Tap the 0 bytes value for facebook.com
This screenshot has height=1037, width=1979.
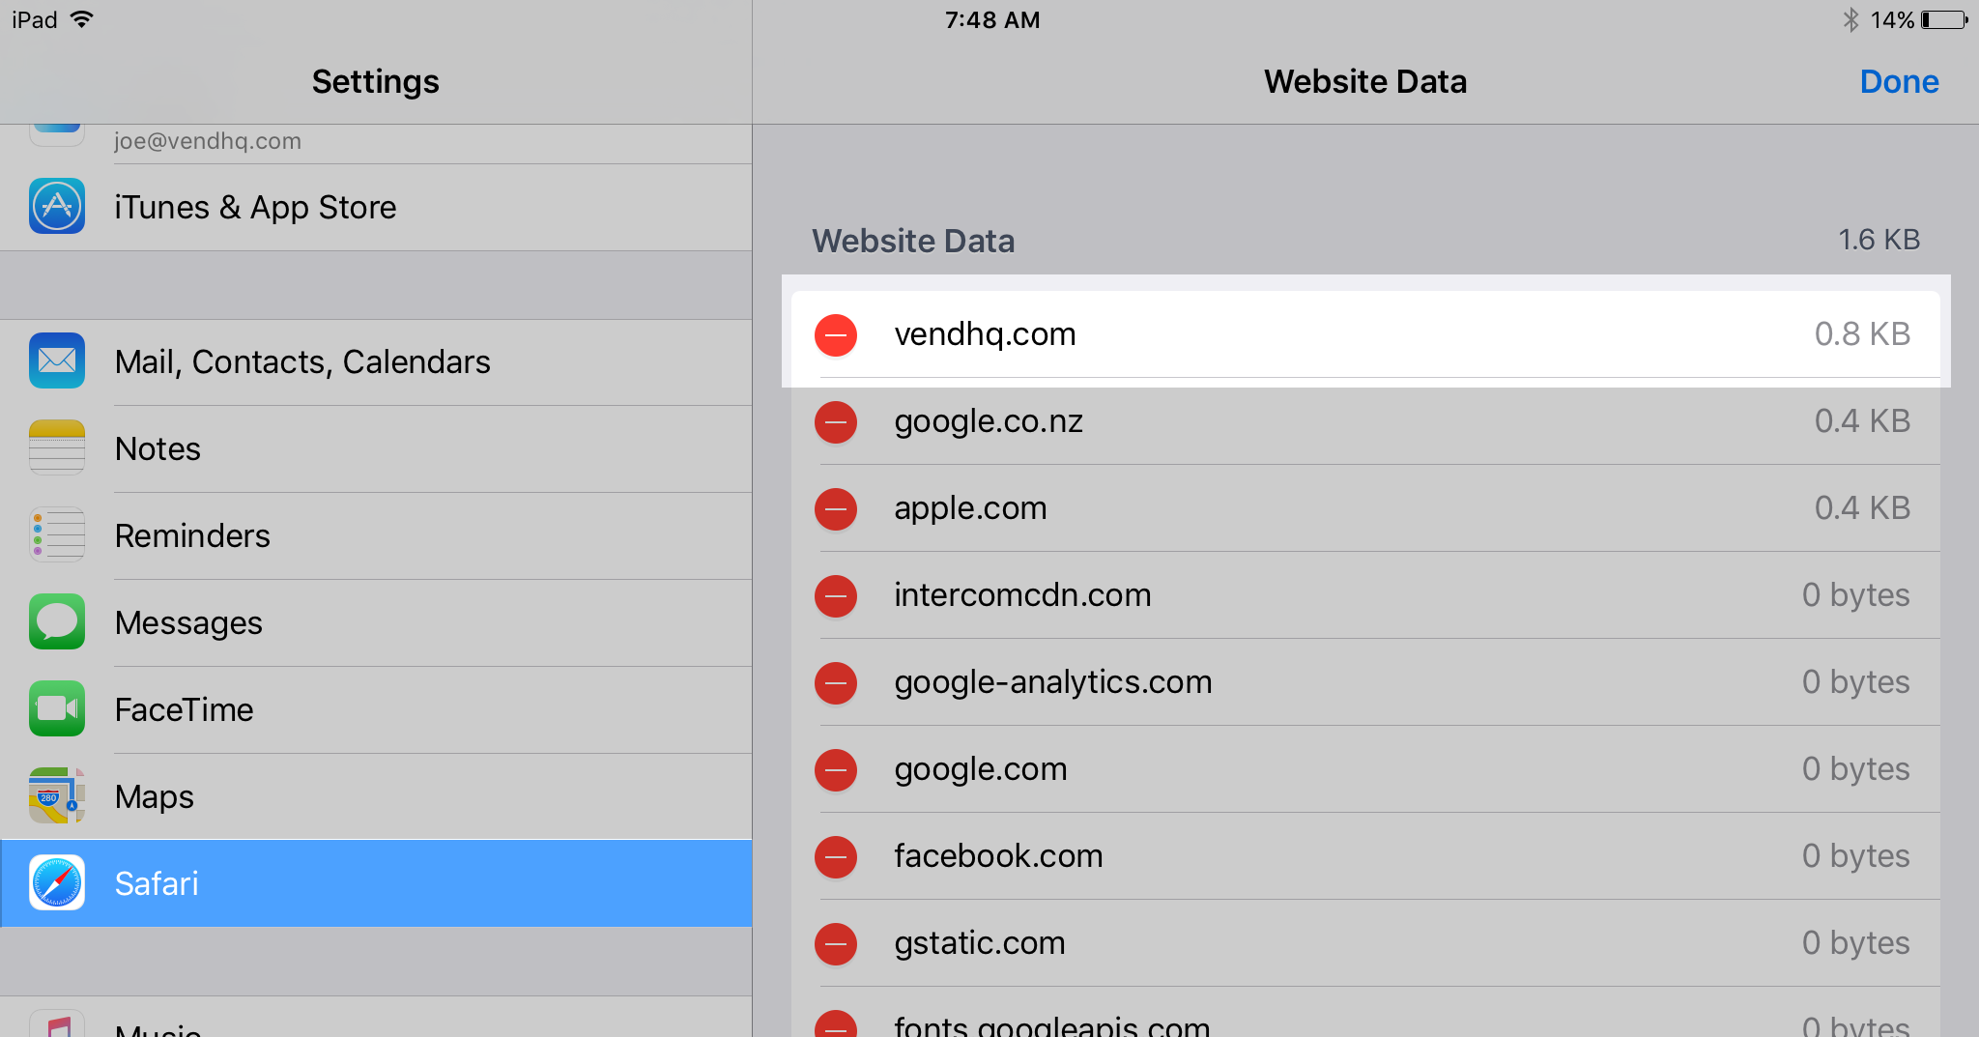(x=1855, y=857)
